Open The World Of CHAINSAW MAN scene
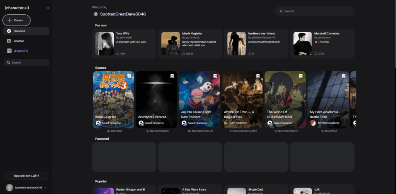Viewport: 396px width, 194px height. 285,100
